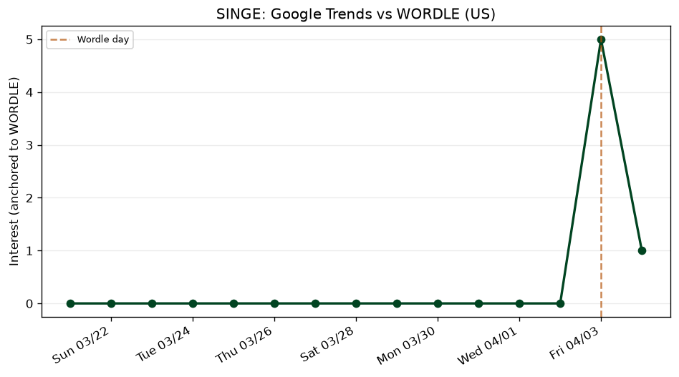Click the dashed orange line sample in the legend

(59, 40)
